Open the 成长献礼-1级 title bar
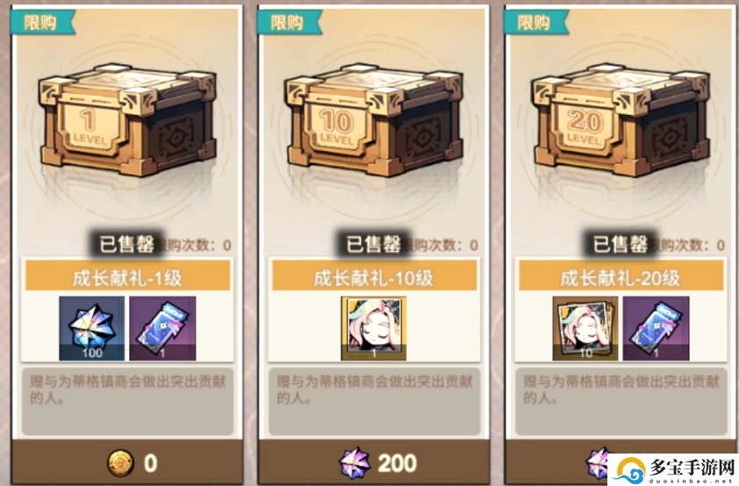 tap(128, 276)
